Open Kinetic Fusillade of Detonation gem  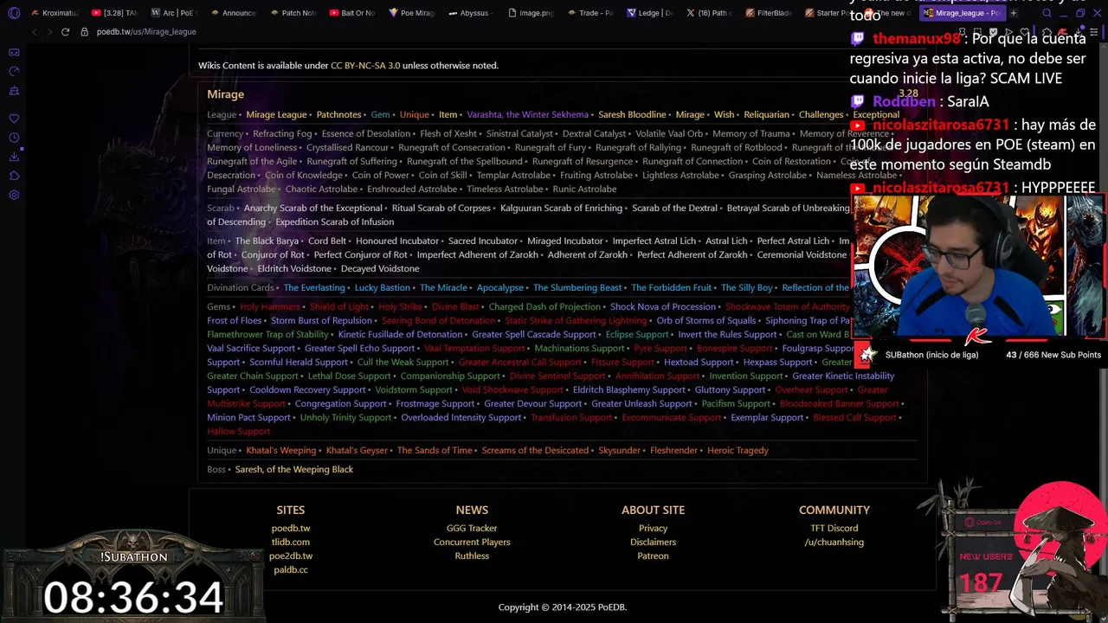click(400, 335)
